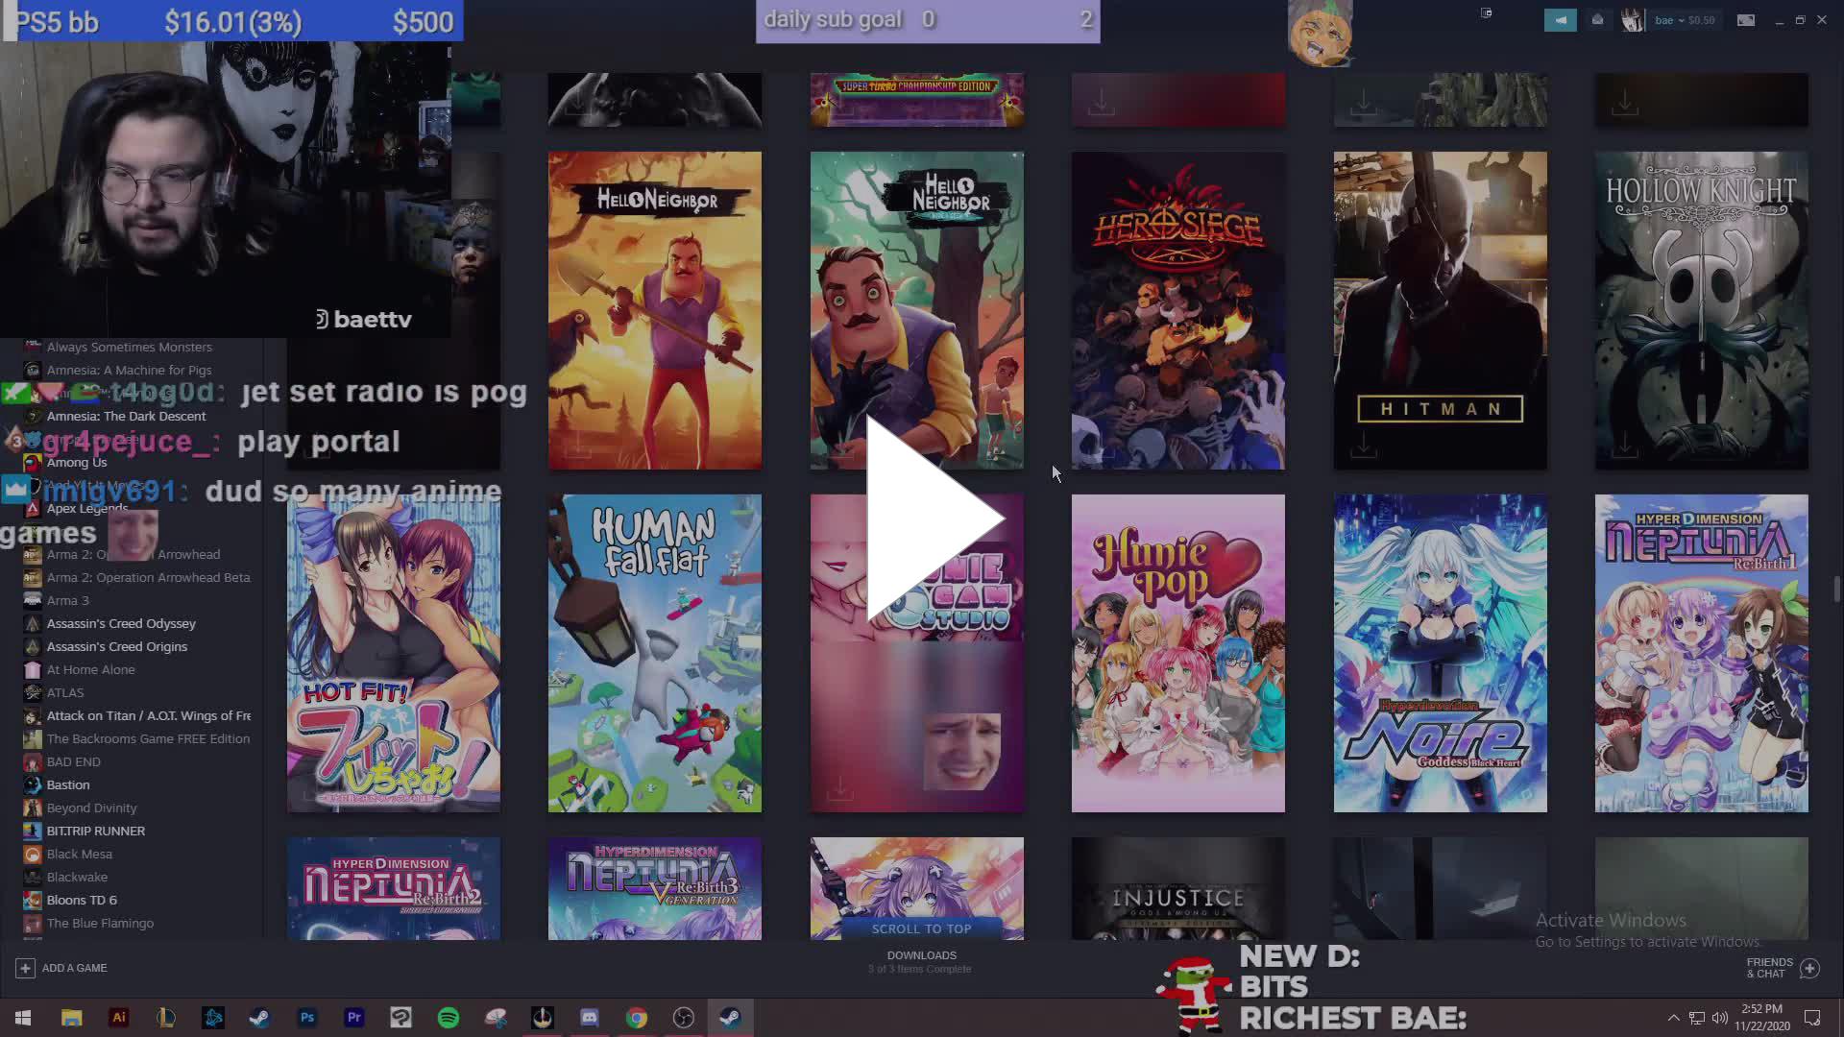Select Hollow Knight in the library grid
This screenshot has height=1037, width=1844.
coord(1700,309)
